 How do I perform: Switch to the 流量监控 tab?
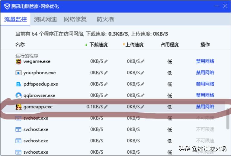[x=15, y=19]
